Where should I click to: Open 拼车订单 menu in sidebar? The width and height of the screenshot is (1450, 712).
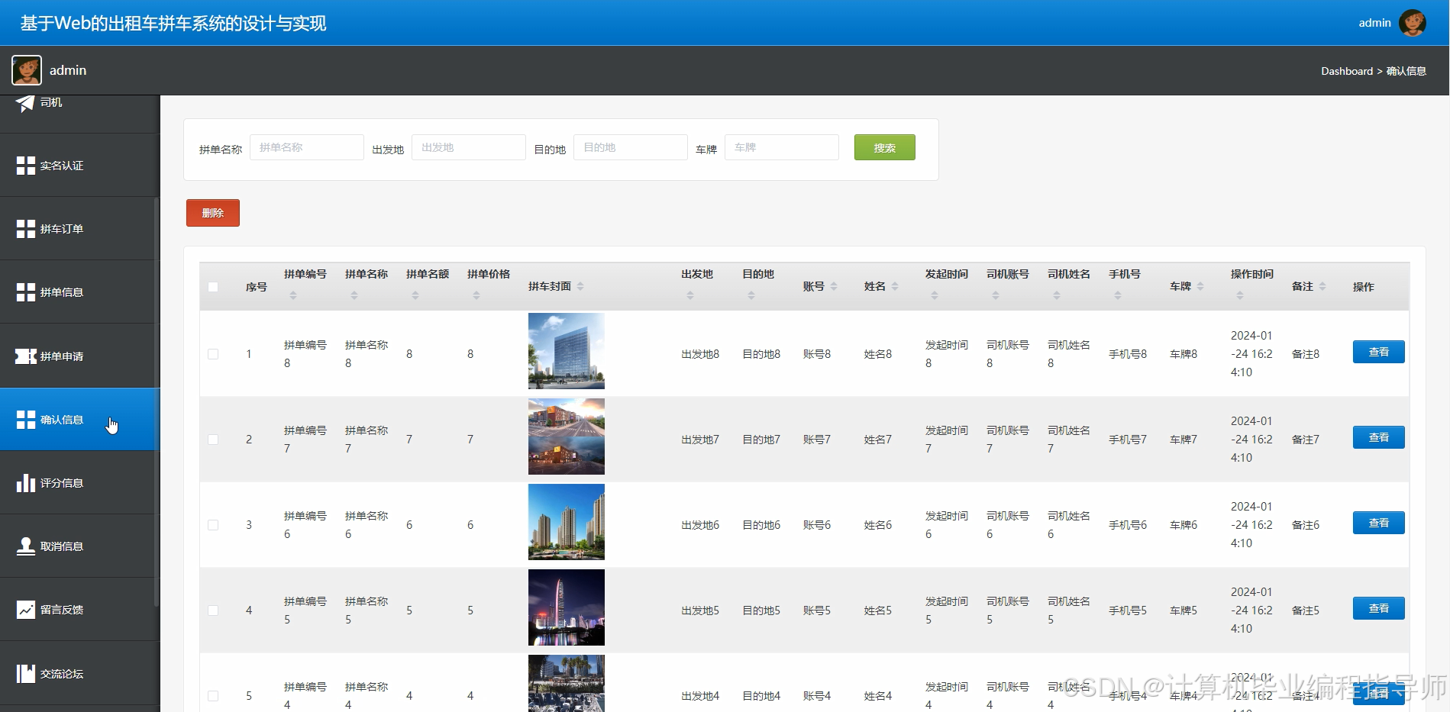coord(80,229)
